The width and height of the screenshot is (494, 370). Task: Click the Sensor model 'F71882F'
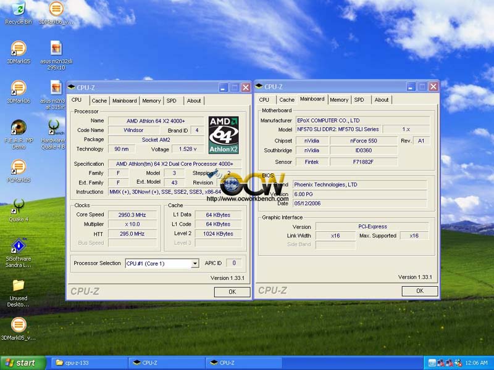(364, 162)
